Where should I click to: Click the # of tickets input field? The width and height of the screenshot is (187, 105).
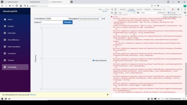click(x=51, y=22)
